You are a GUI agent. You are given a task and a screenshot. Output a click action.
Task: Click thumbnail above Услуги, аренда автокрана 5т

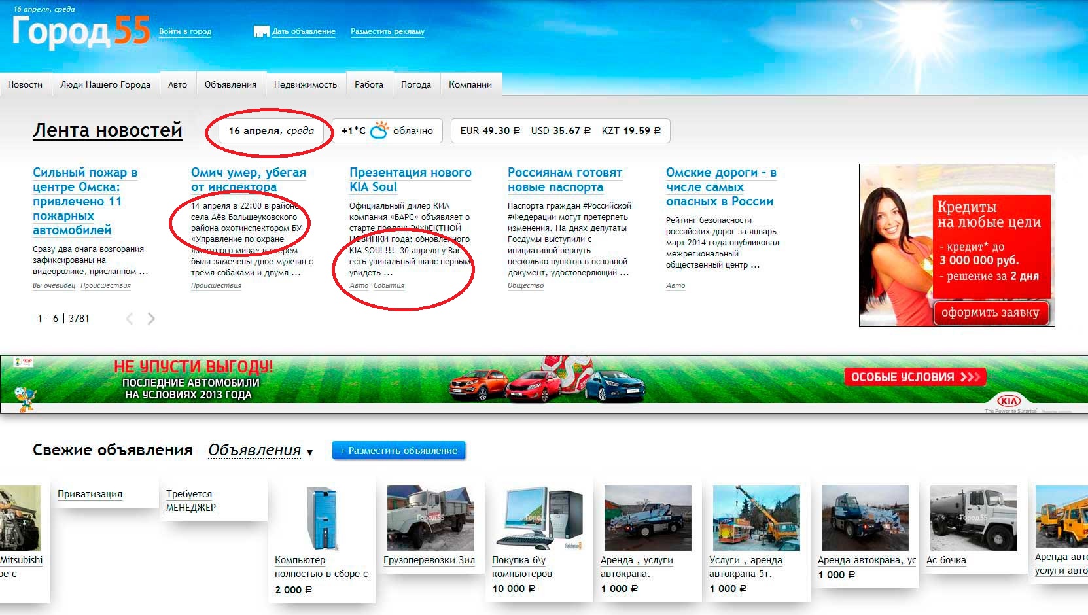[756, 518]
